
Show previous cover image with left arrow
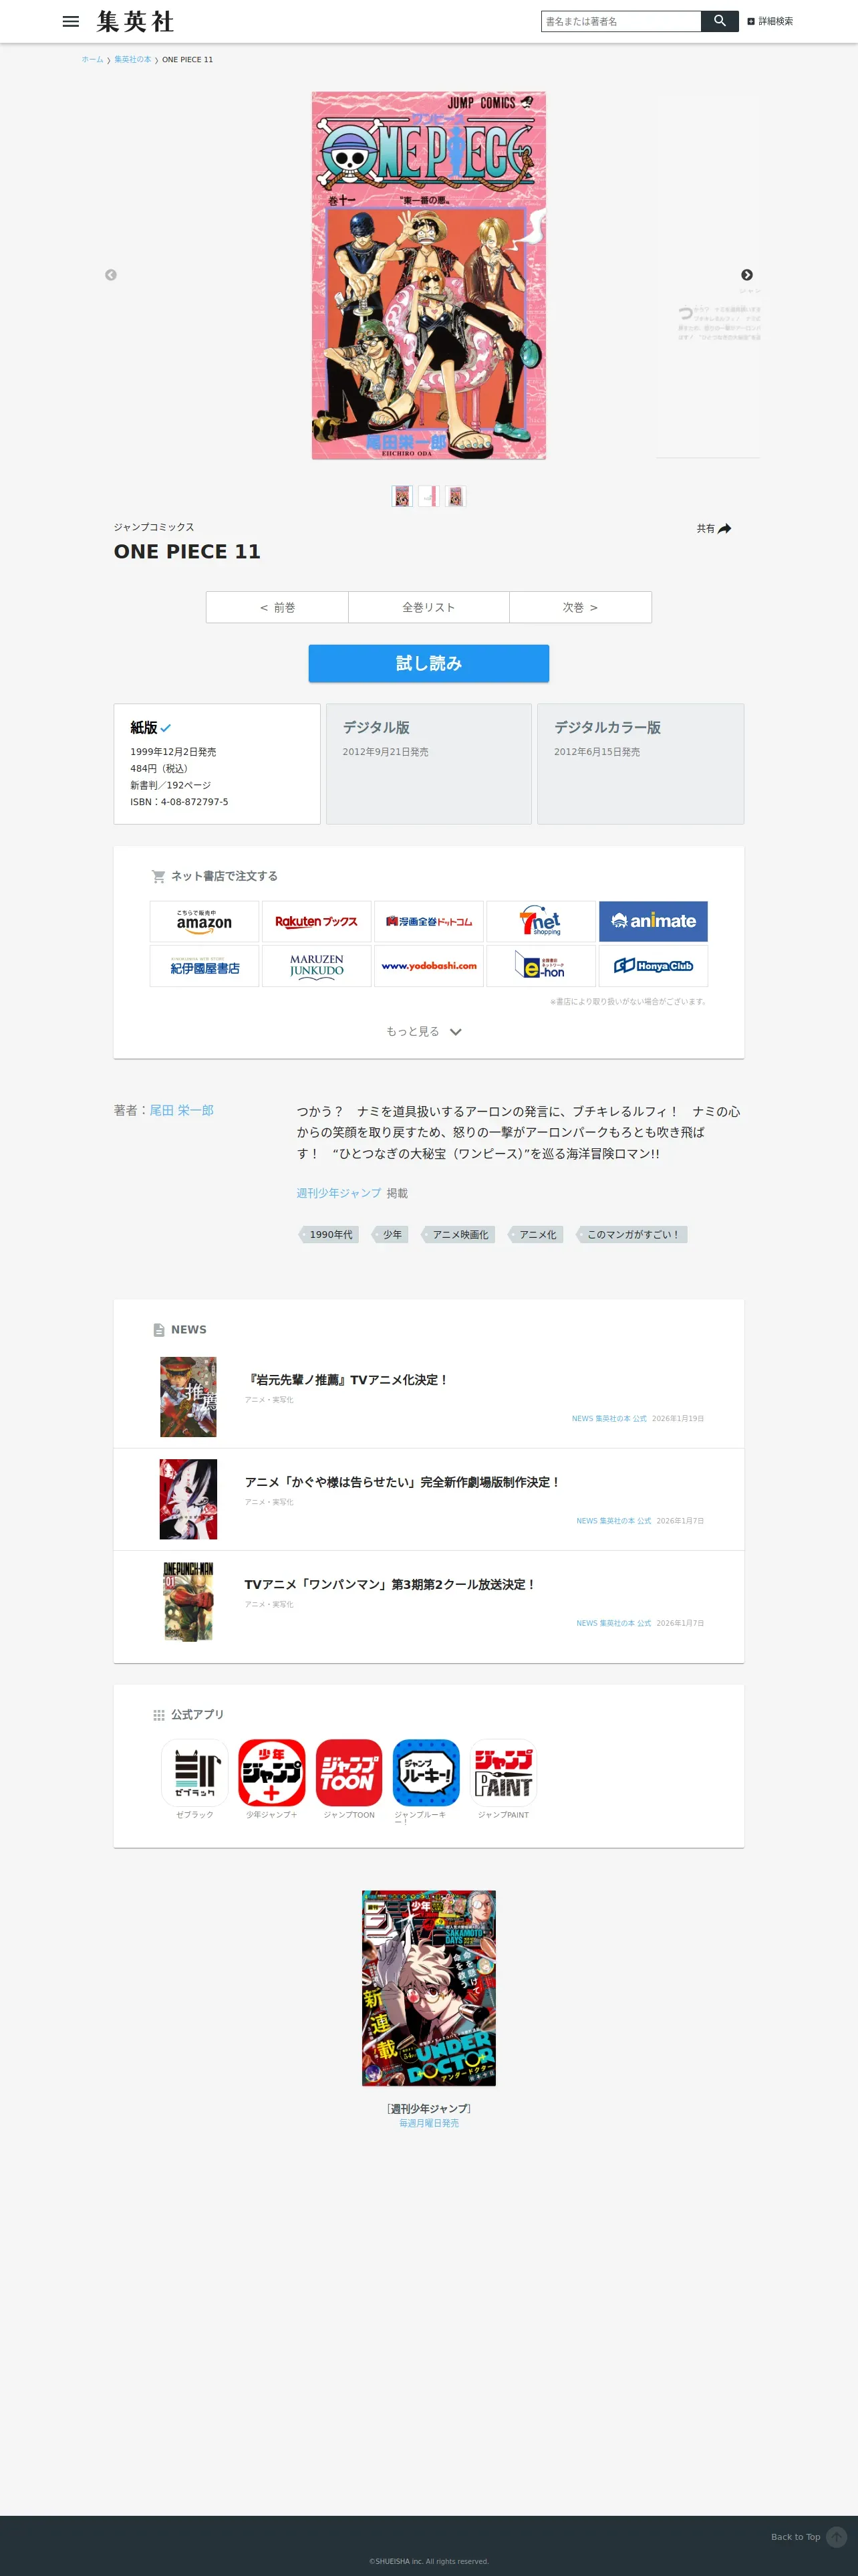click(111, 275)
